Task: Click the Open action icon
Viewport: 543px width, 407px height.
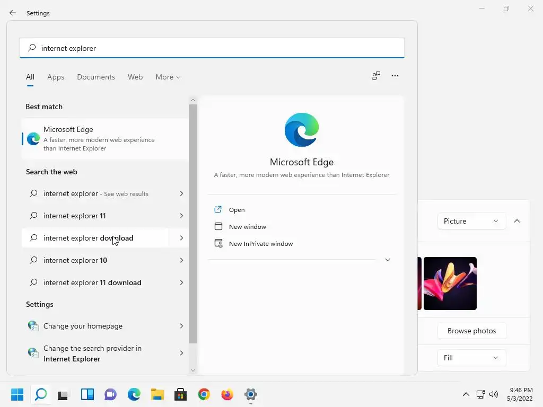Action: coord(218,209)
